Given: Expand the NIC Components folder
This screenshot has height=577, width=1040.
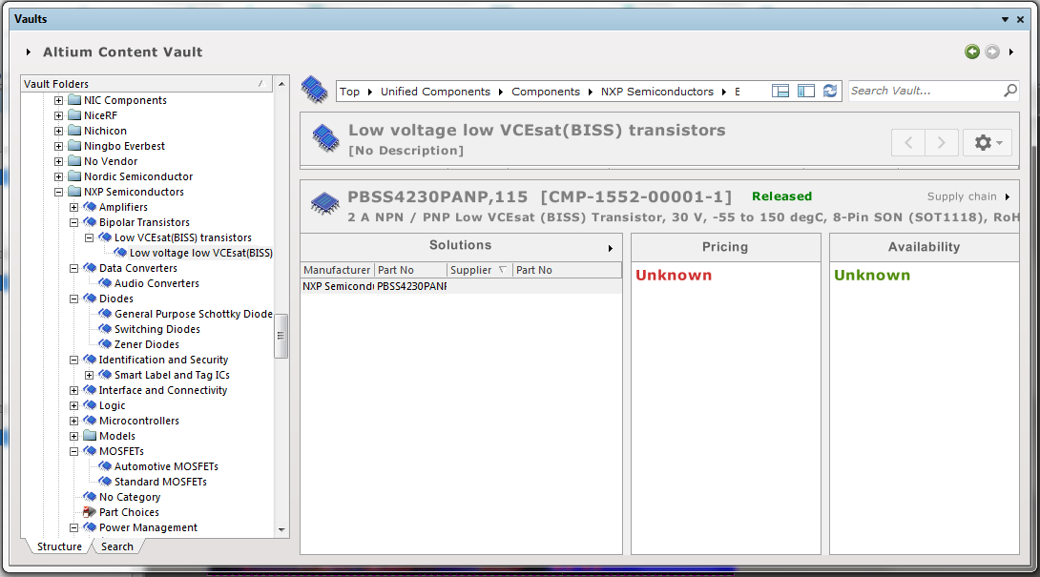Looking at the screenshot, I should [x=58, y=100].
